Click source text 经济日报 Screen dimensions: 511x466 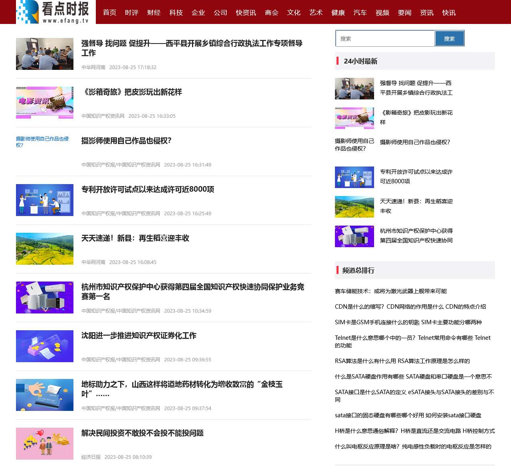[x=91, y=457]
